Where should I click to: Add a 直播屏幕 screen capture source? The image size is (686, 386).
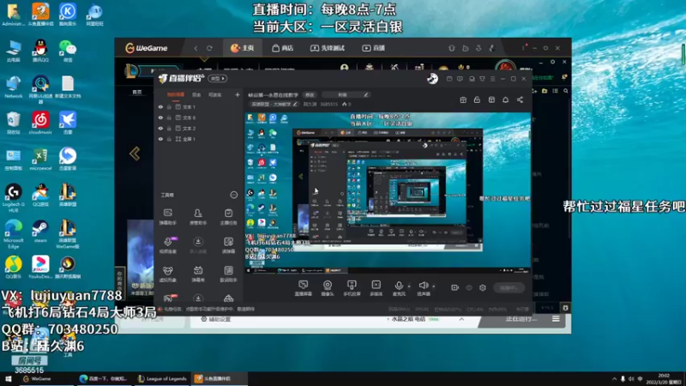[304, 288]
